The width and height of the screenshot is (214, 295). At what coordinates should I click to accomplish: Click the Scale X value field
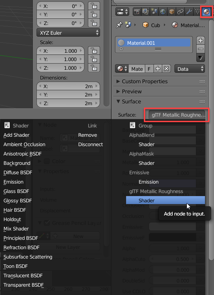coord(60,51)
